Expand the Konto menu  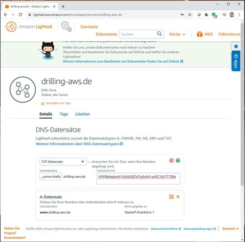coord(177,34)
